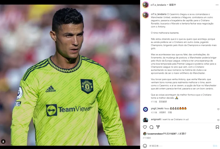The height and width of the screenshot is (149, 220).
Task: Open the three-dot more options menu
Action: pyautogui.click(x=217, y=5)
